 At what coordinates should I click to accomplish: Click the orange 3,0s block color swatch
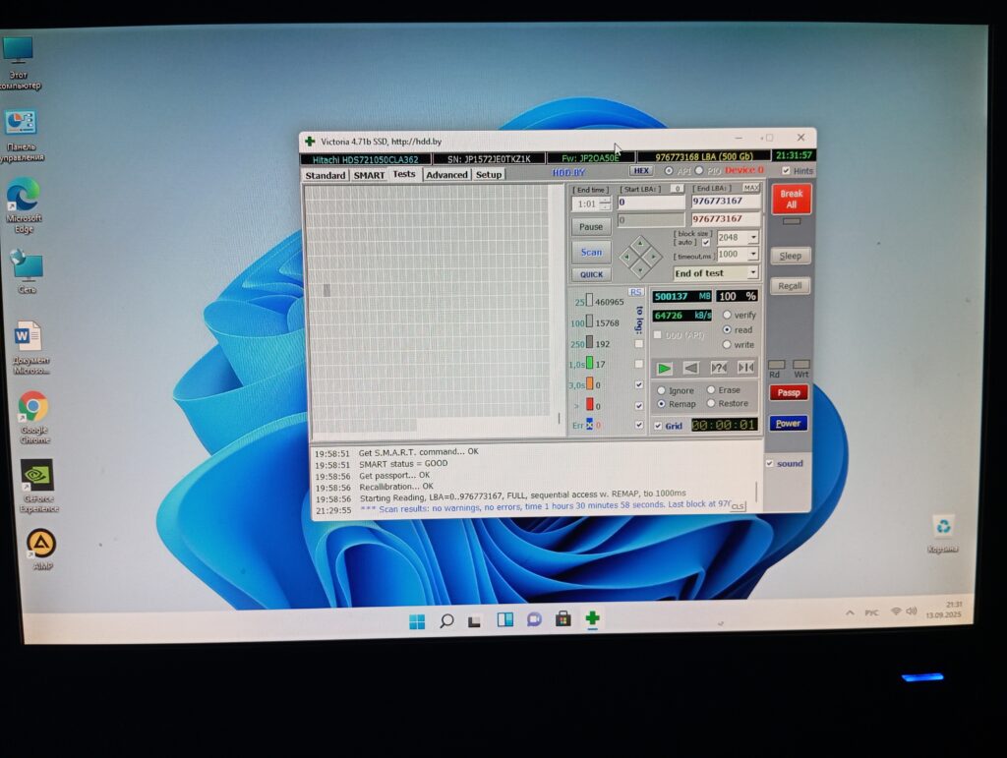(x=590, y=383)
